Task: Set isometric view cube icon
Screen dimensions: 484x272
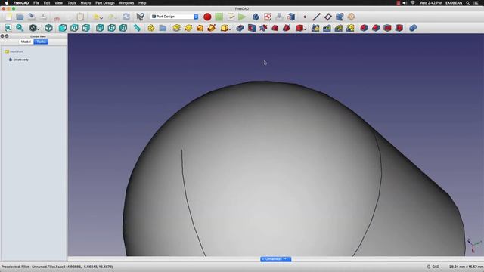Action: coord(48,28)
